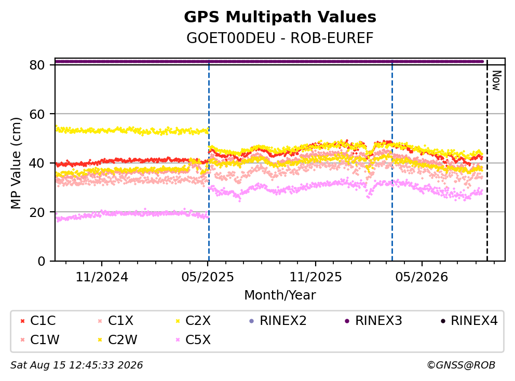Click the red C1C legend marker

[x=23, y=321]
